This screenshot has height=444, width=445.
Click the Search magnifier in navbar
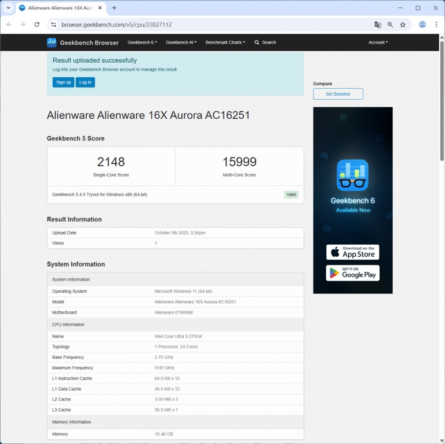click(x=257, y=42)
